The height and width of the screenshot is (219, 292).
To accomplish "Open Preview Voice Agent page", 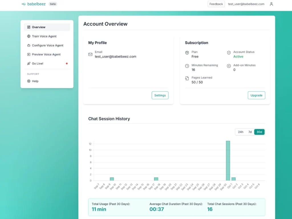I will [47, 54].
